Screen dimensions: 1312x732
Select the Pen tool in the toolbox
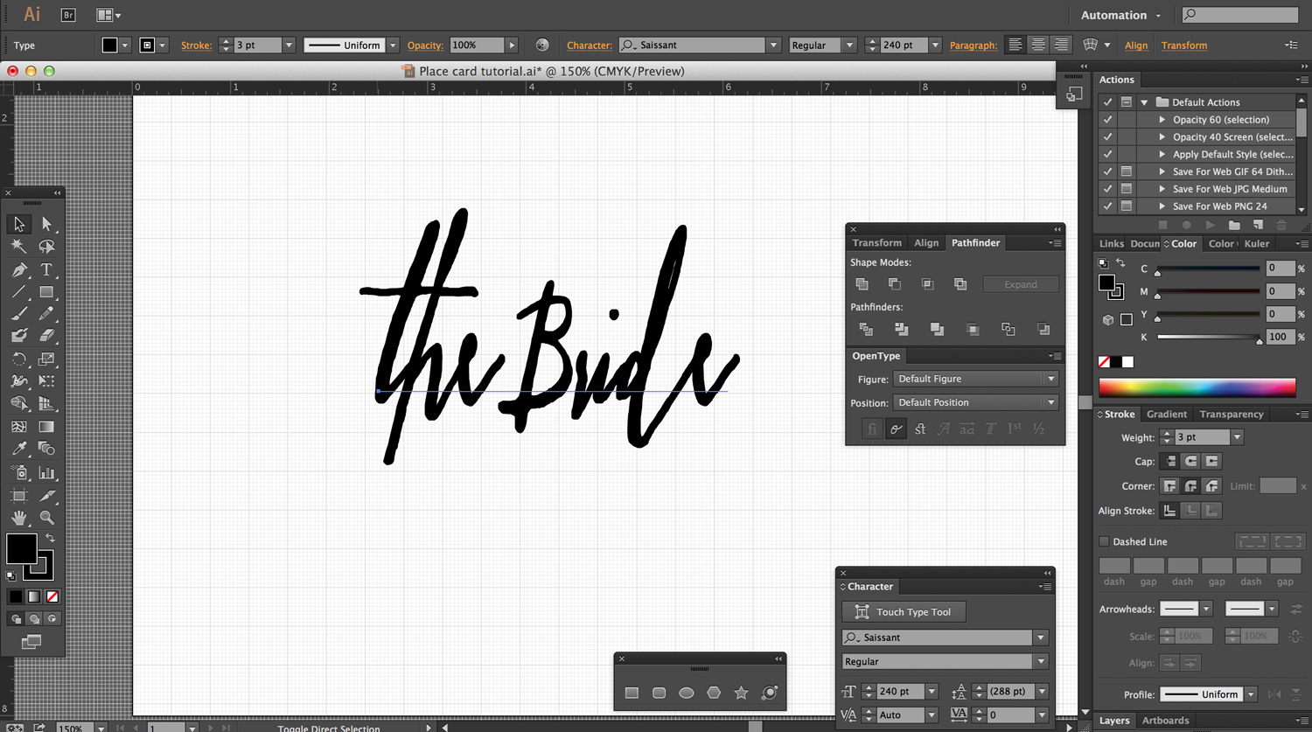pos(19,269)
